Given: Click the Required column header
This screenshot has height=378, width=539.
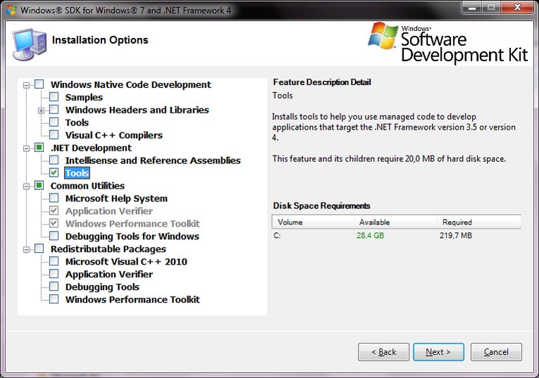Looking at the screenshot, I should tap(479, 222).
